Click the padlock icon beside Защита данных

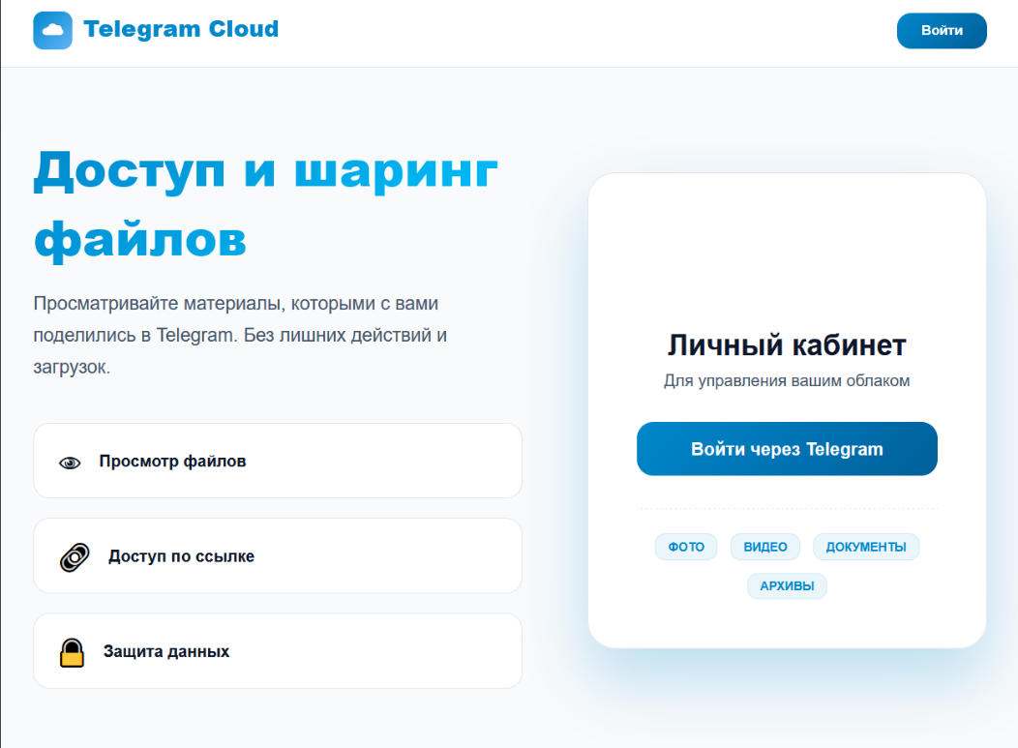(72, 652)
